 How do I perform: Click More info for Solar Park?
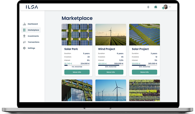[77, 72]
